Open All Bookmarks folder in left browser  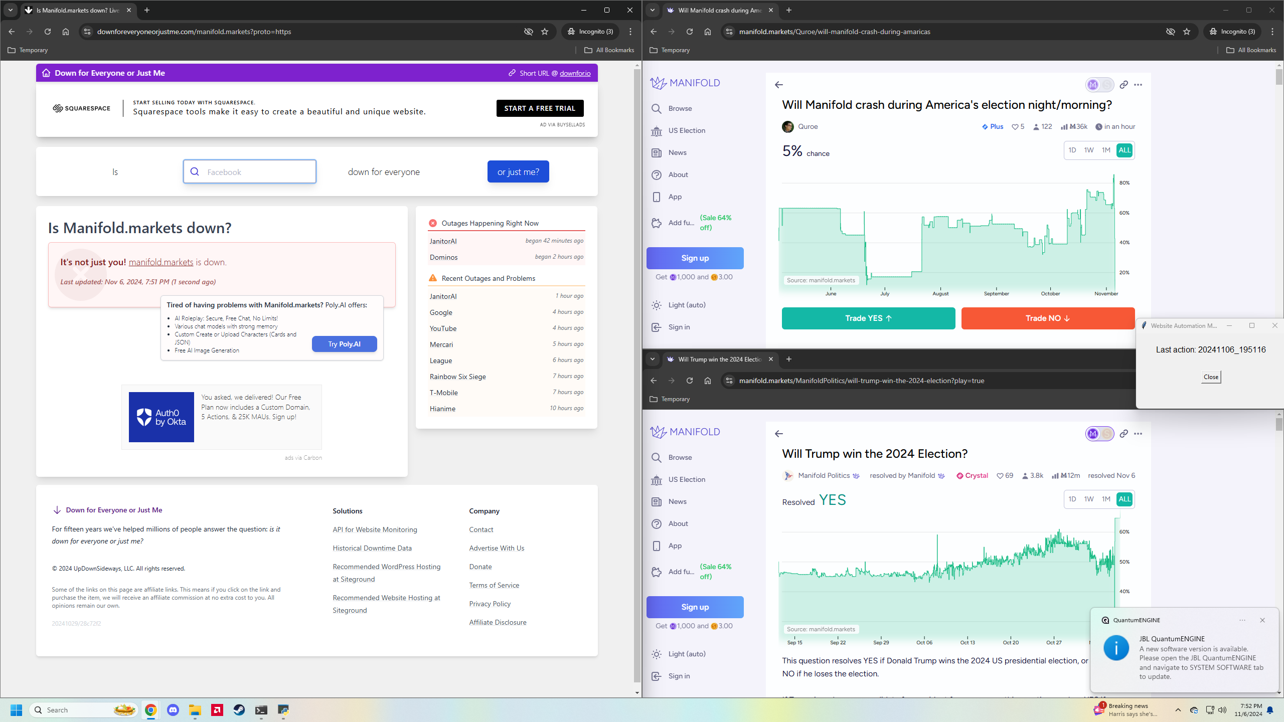[x=609, y=50]
